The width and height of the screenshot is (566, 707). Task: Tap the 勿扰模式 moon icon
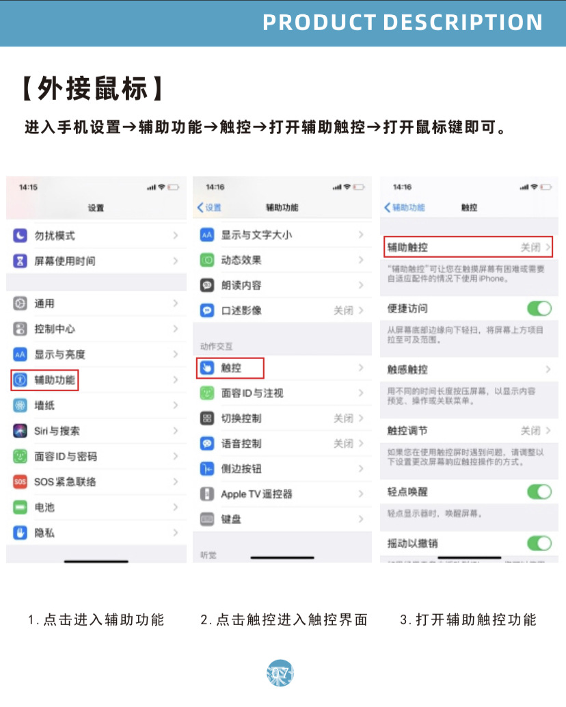tap(20, 235)
